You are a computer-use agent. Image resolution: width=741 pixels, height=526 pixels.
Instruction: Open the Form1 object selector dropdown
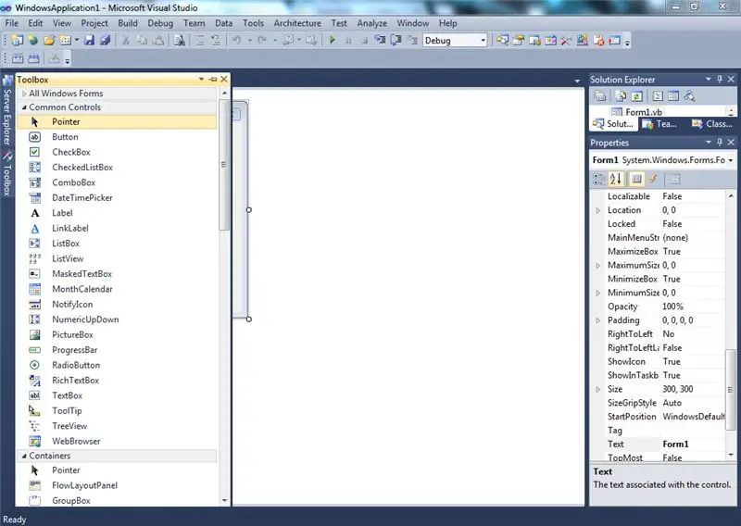[731, 160]
